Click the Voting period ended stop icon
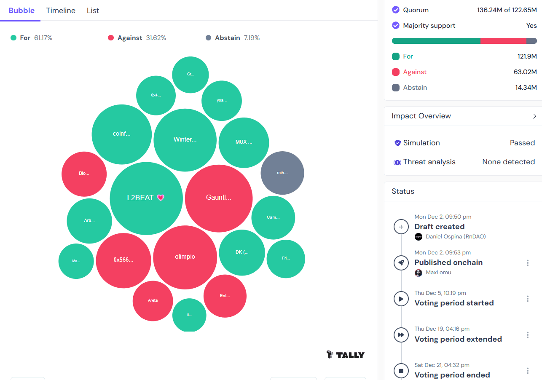This screenshot has width=542, height=380. pos(401,371)
